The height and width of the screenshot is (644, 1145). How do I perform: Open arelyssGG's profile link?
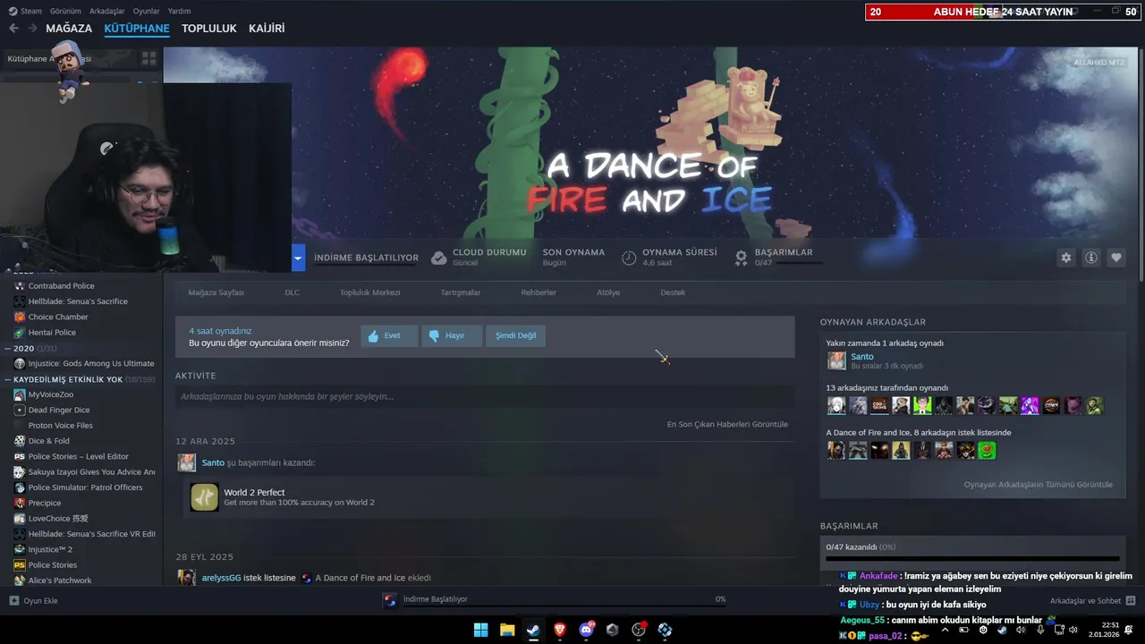click(x=222, y=578)
